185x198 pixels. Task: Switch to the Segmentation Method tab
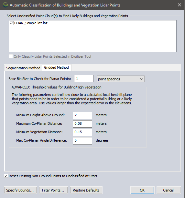coord(23,68)
